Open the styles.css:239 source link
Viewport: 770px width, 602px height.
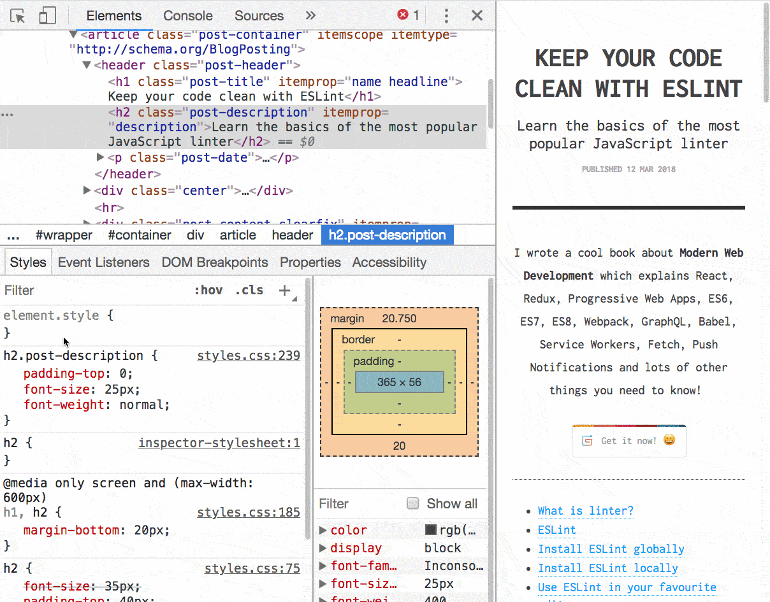(x=249, y=355)
